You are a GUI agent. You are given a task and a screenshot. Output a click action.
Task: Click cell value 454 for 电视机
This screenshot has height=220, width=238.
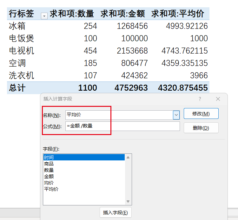[x=90, y=51]
